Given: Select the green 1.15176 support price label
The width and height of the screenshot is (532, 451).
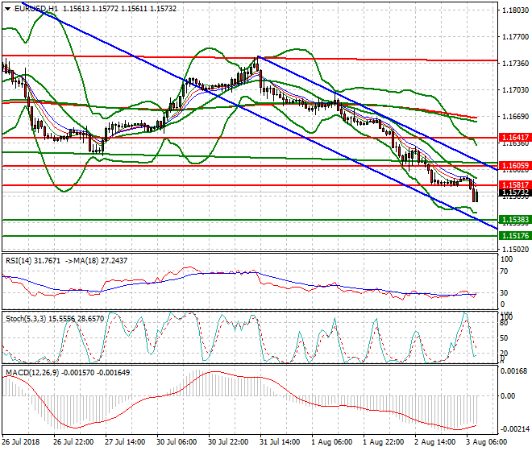Looking at the screenshot, I should [514, 236].
